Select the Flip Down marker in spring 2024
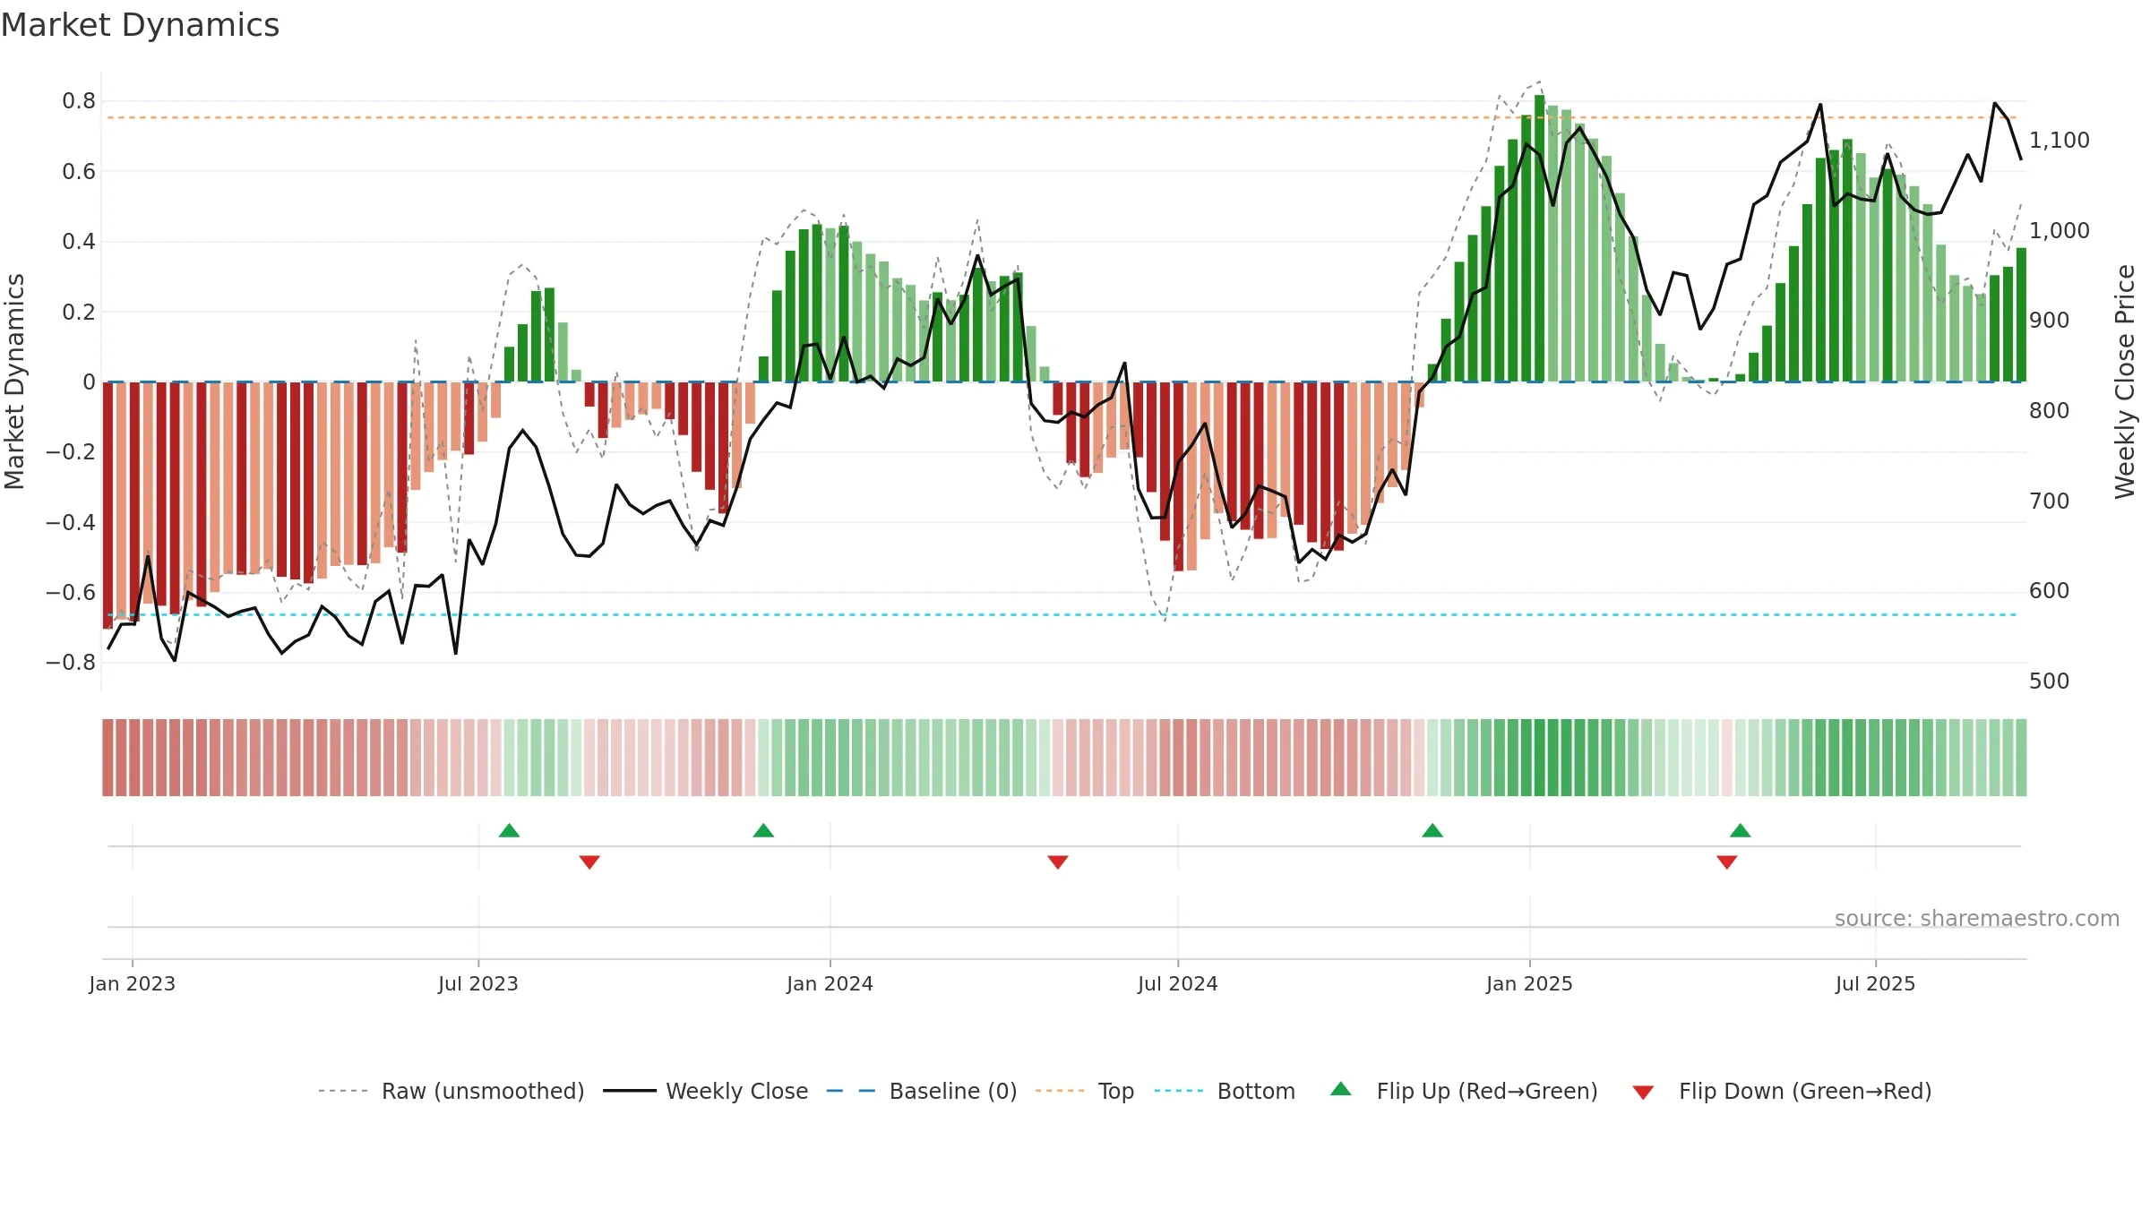Viewport: 2150px width, 1209px height. click(1058, 862)
